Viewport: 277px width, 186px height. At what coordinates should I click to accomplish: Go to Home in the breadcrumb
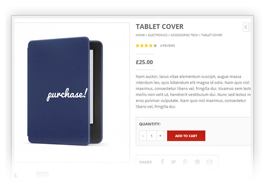point(140,35)
